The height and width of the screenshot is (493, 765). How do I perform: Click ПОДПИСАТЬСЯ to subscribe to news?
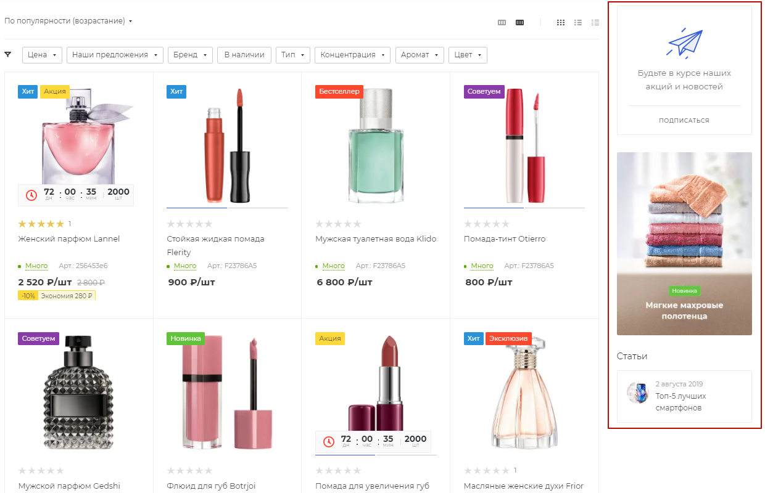(684, 120)
